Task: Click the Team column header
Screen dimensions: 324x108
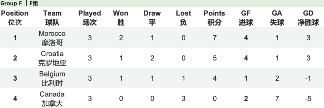Action: click(x=52, y=18)
